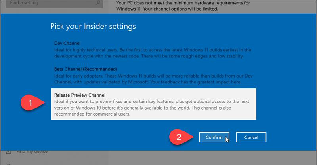
Task: Choose the Release Preview Channel option
Action: (x=77, y=95)
